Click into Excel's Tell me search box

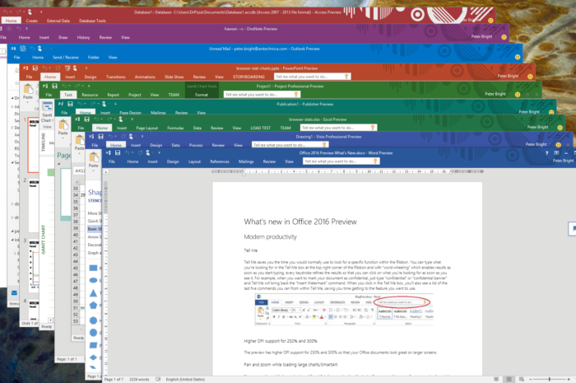338,128
